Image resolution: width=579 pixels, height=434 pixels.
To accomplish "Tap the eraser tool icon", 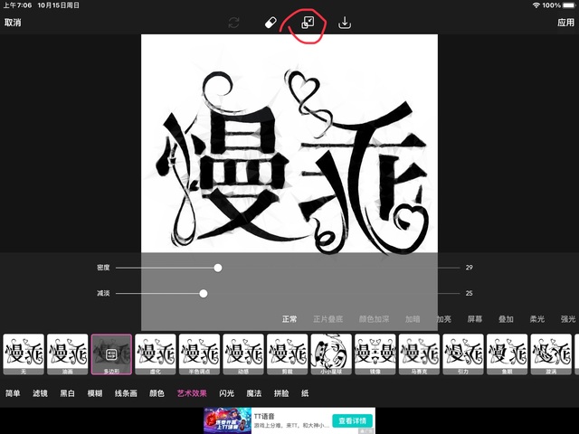I will 269,23.
